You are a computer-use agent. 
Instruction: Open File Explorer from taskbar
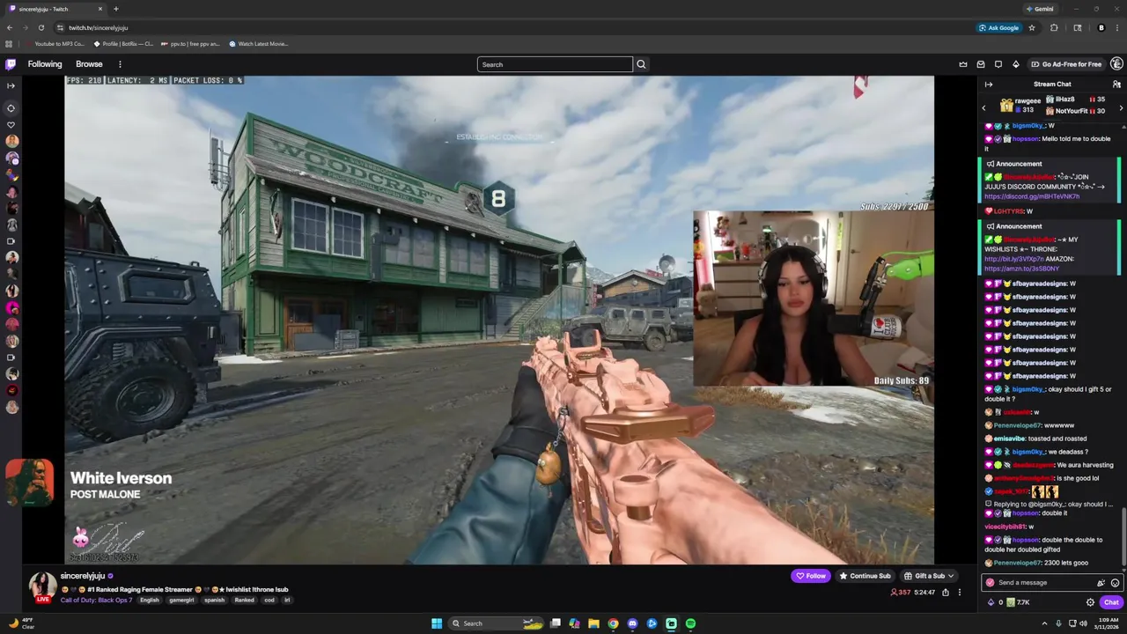(x=593, y=623)
